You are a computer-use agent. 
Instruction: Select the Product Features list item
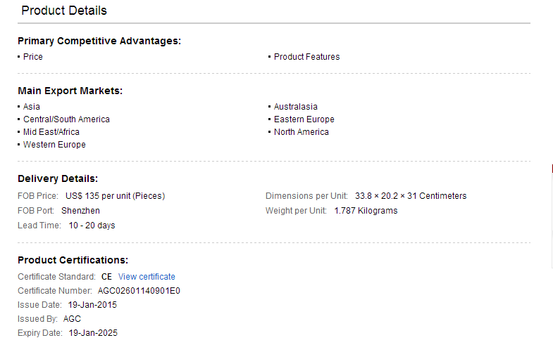coord(307,57)
